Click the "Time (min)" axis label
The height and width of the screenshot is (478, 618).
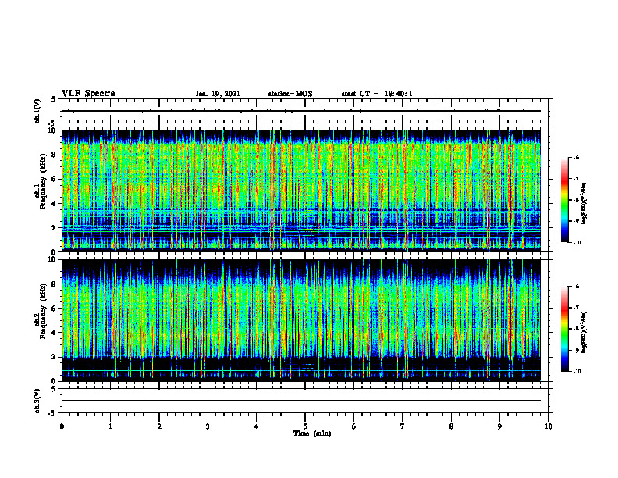(x=312, y=433)
